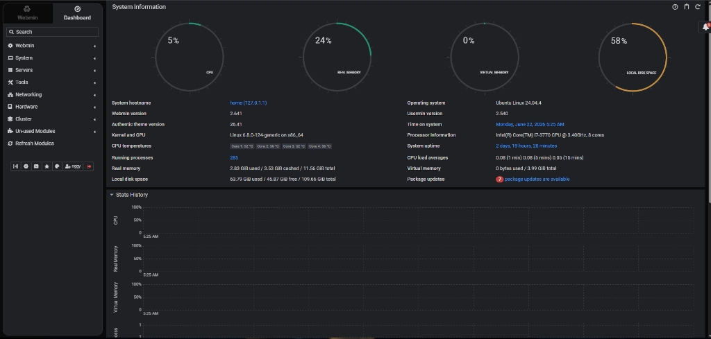Click the CPU load averages value

click(539, 157)
